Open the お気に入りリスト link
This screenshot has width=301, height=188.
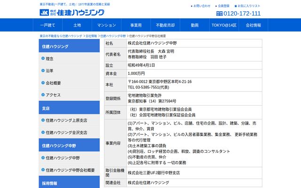click(249, 6)
